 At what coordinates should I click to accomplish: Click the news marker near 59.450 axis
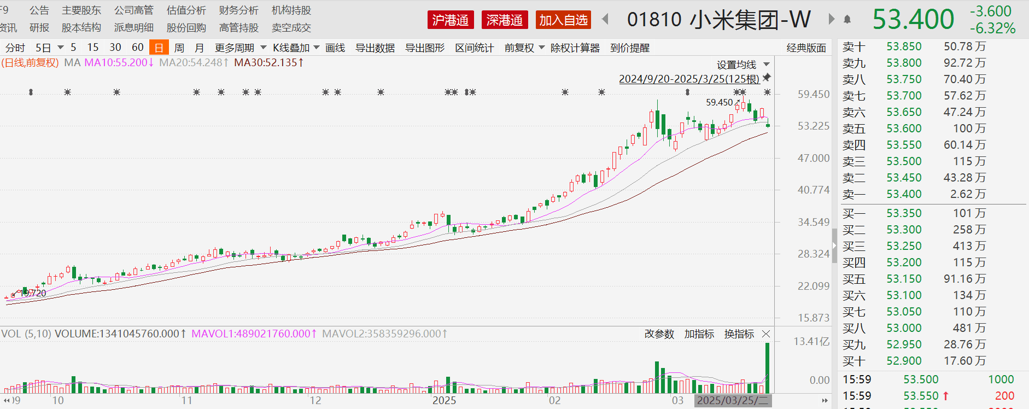point(768,92)
